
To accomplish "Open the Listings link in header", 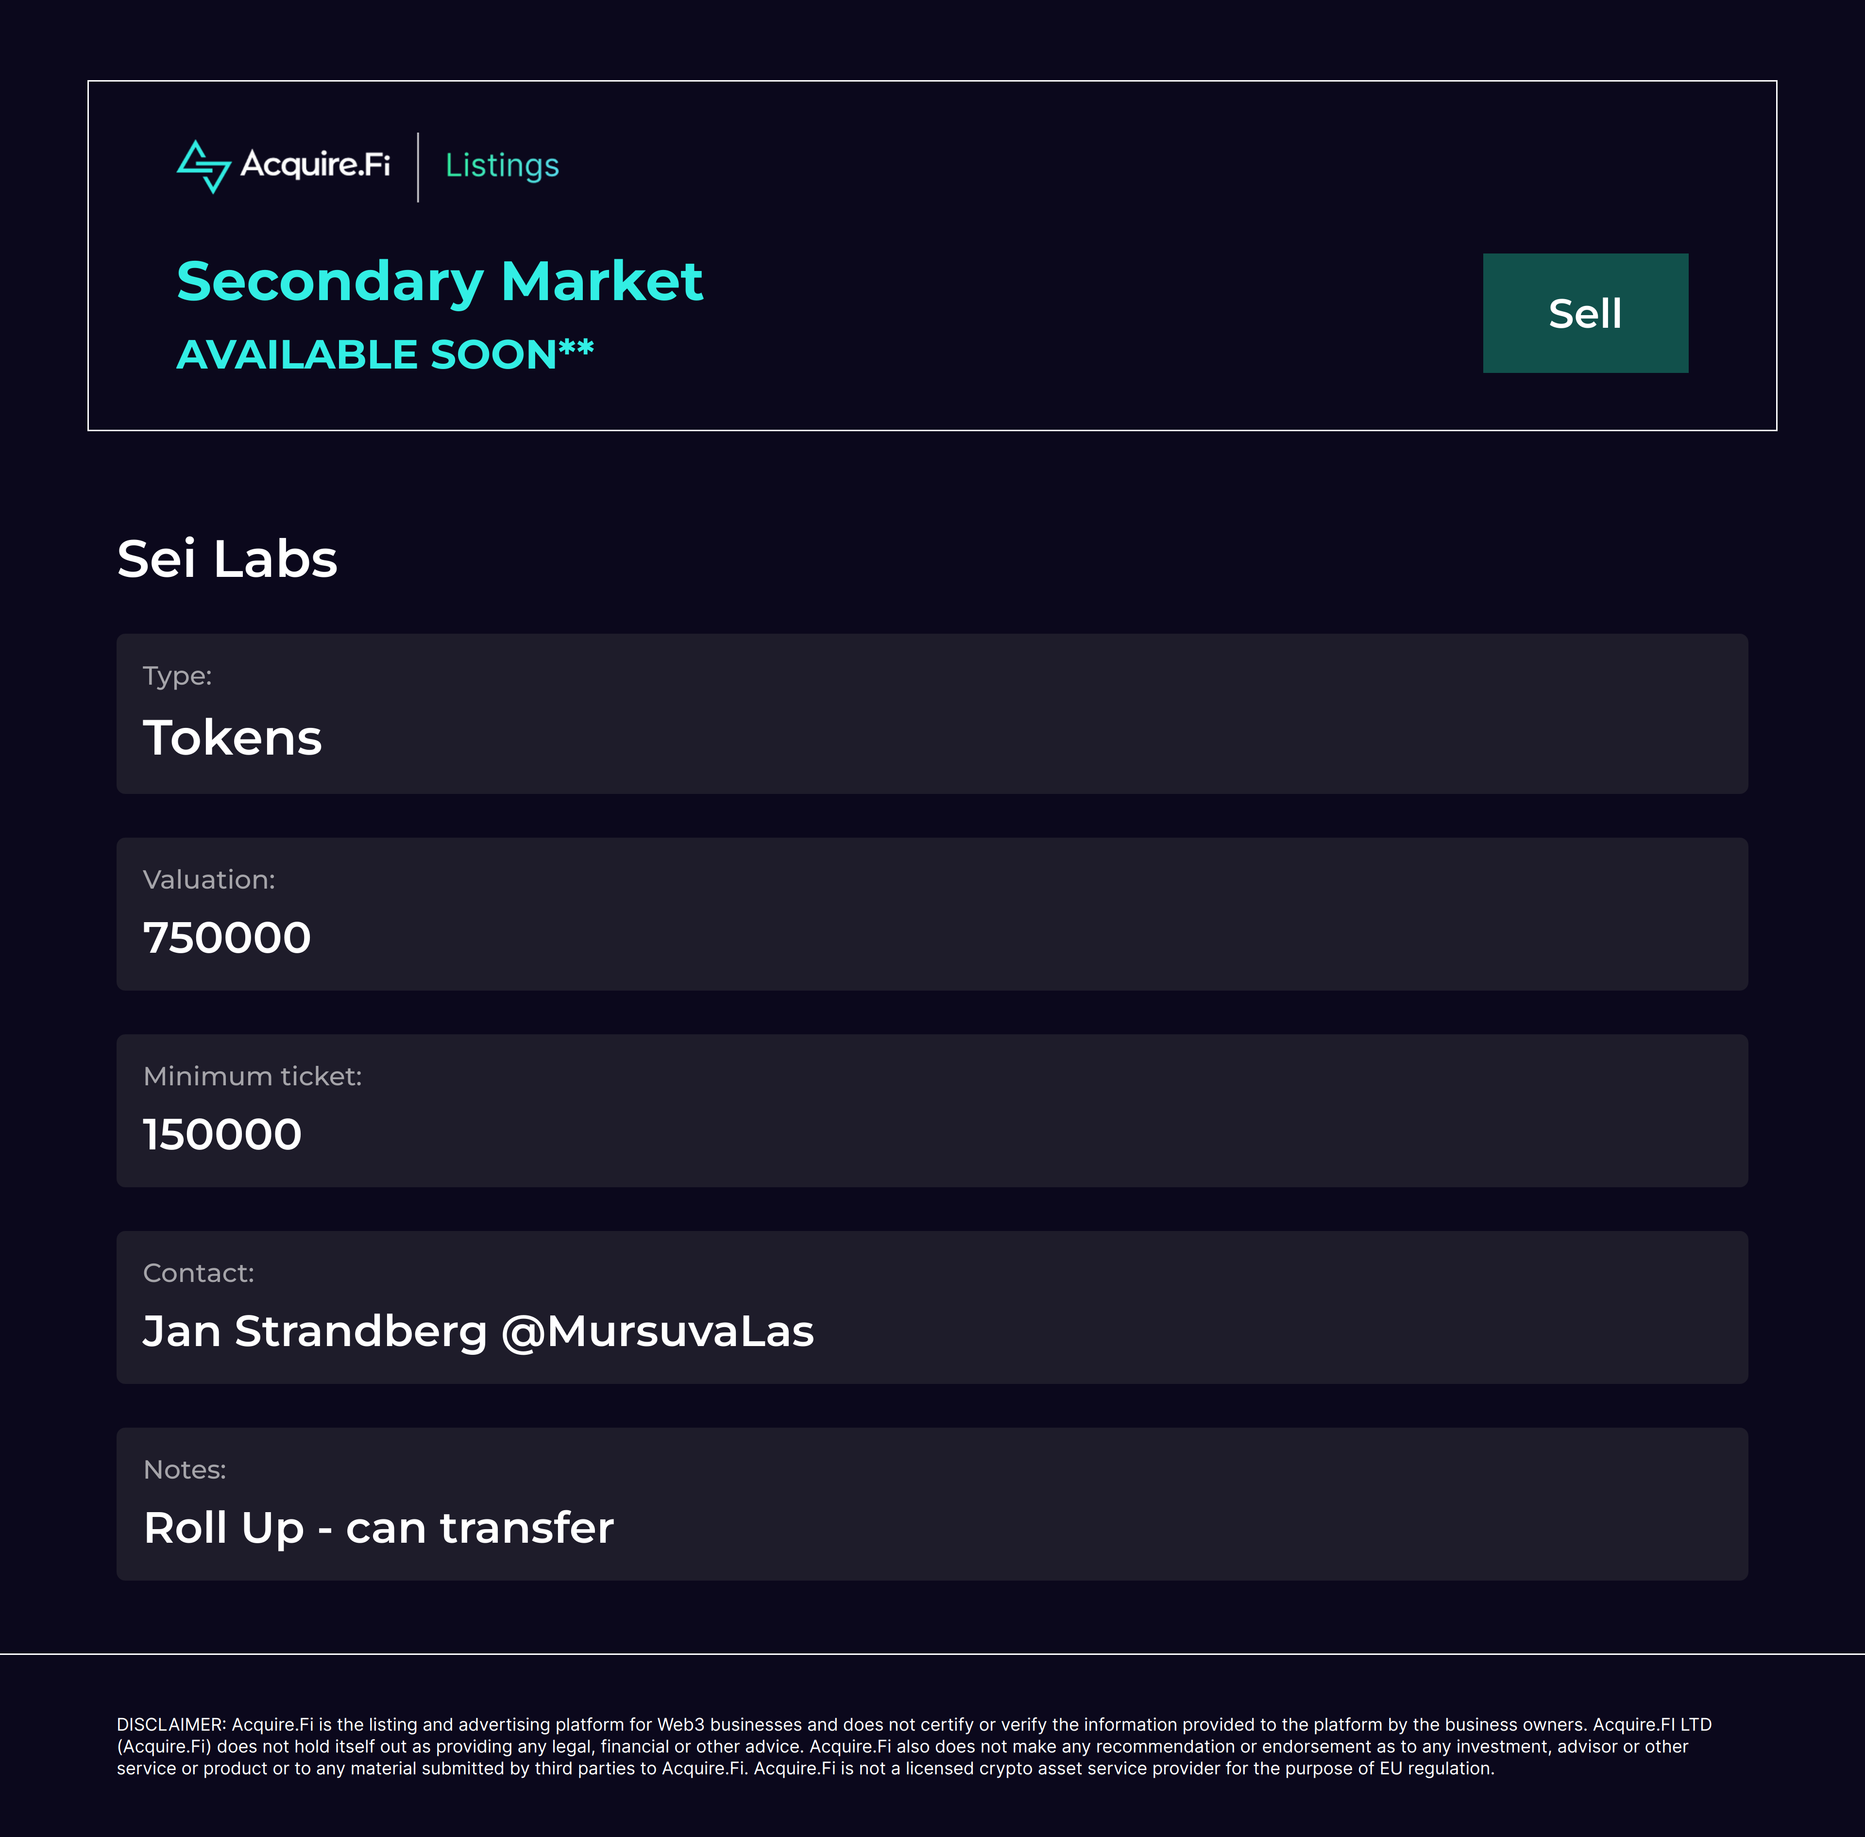I will tap(502, 166).
